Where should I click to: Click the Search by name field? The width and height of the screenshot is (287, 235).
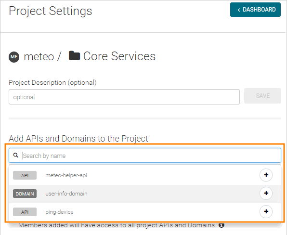145,156
